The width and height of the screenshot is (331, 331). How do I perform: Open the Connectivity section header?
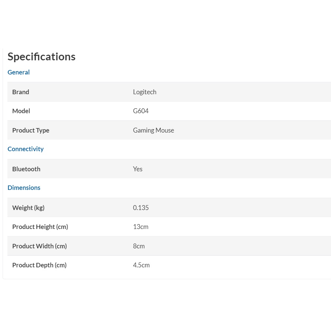pyautogui.click(x=26, y=149)
